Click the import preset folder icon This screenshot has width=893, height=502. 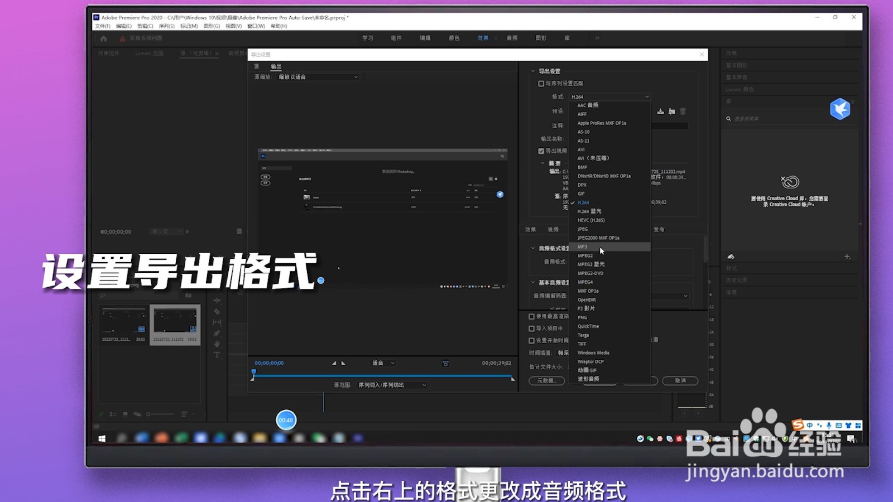(x=672, y=111)
